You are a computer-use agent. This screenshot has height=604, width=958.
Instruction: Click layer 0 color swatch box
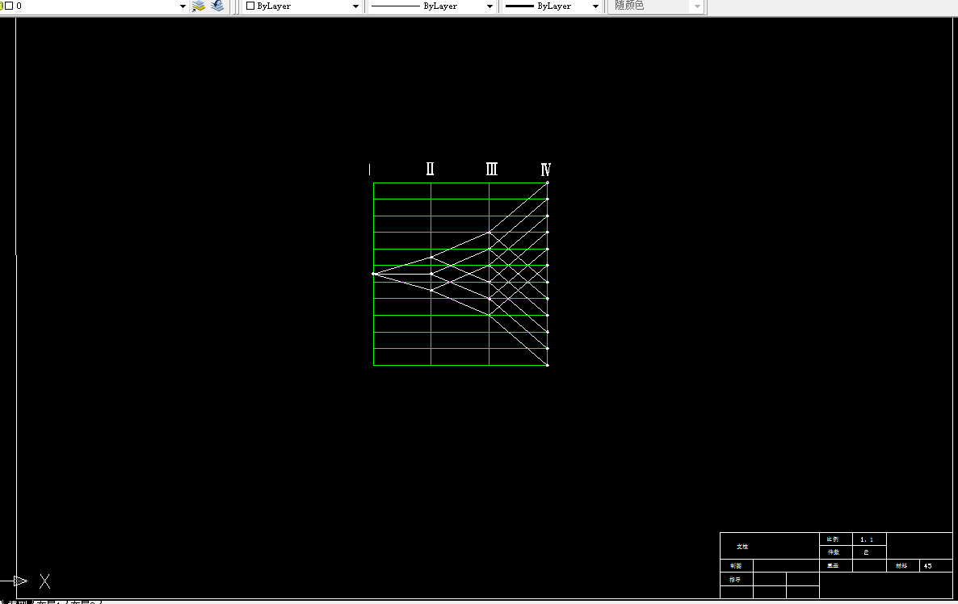(x=9, y=6)
